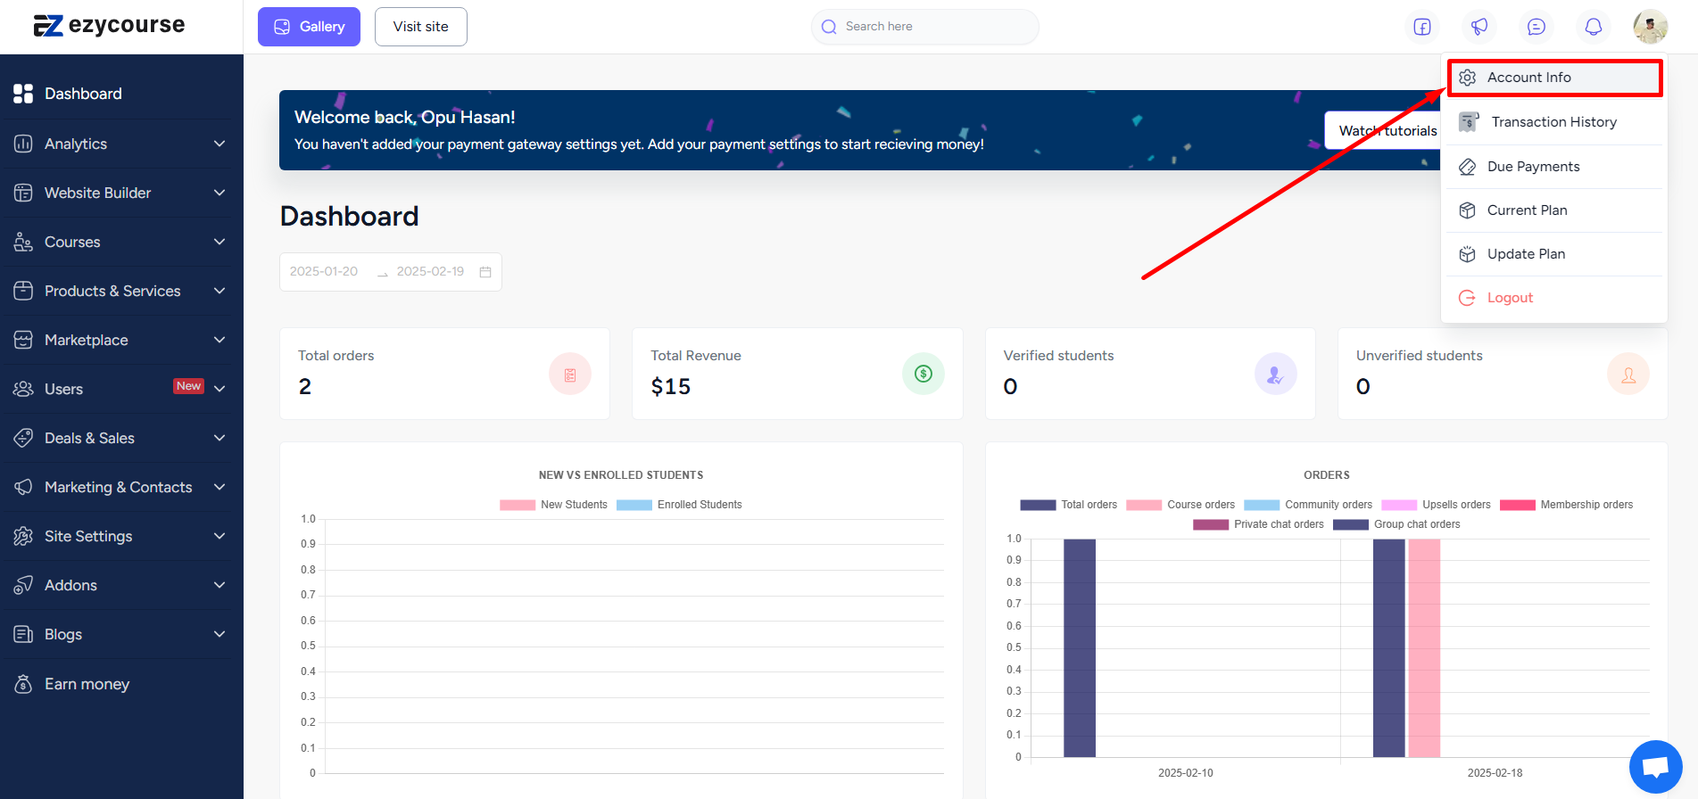The height and width of the screenshot is (799, 1698).
Task: Toggle Total orders legend swatch
Action: [1038, 505]
